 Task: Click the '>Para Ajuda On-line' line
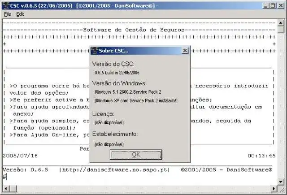click(x=50, y=135)
